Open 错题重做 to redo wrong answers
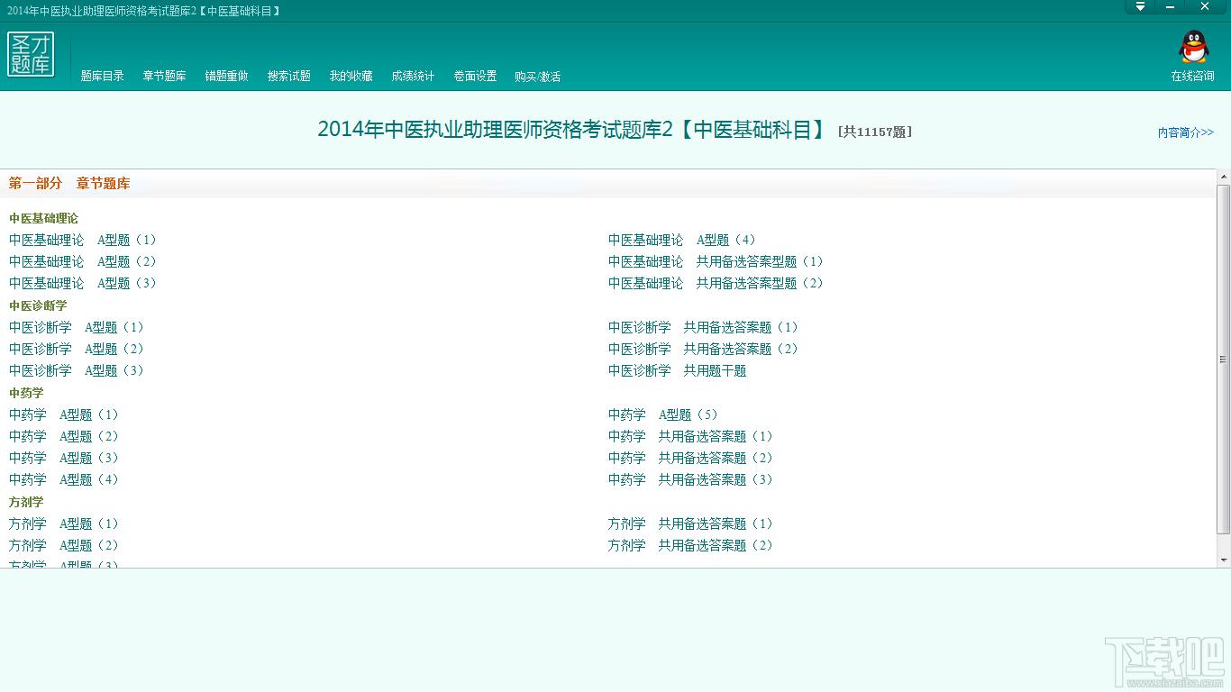This screenshot has width=1231, height=692. (226, 77)
